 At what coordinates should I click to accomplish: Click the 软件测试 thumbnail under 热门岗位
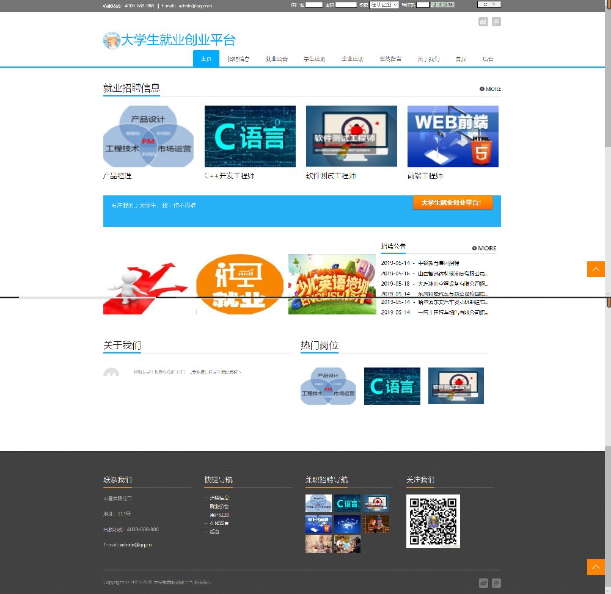coord(456,386)
